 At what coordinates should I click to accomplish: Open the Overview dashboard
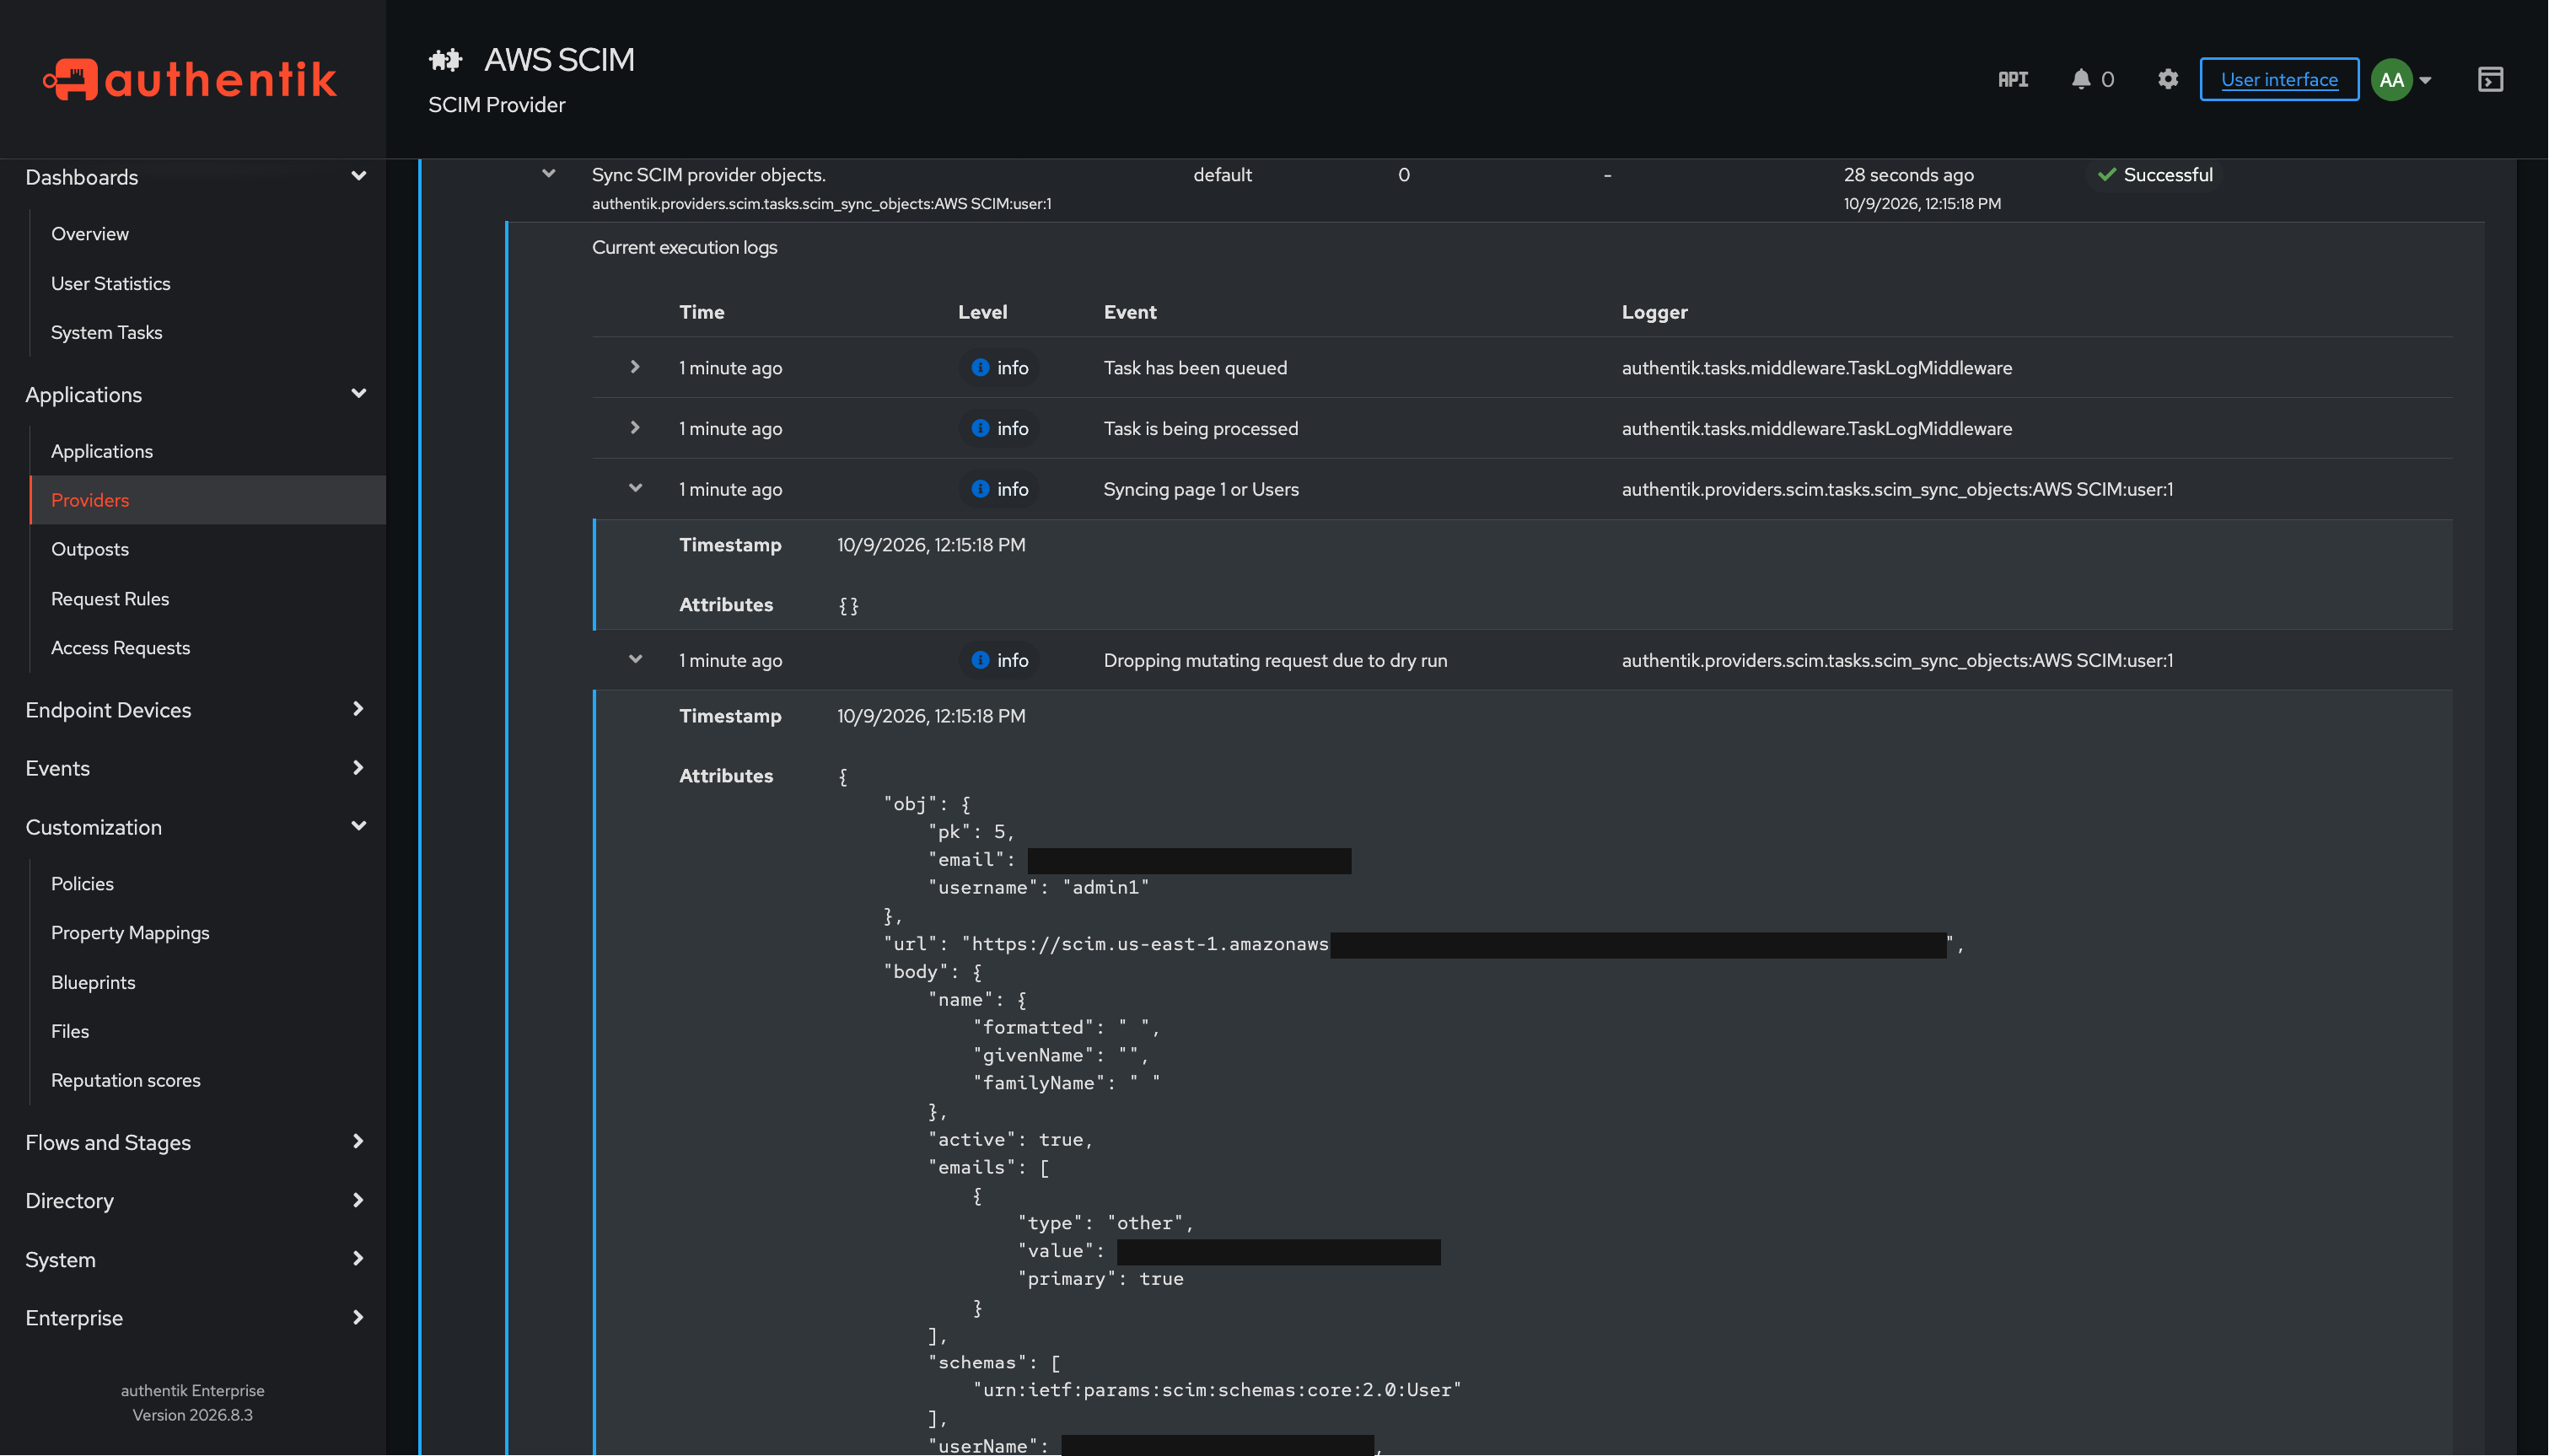click(x=90, y=234)
